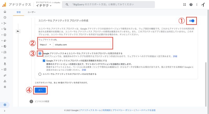Switch to the ユーザー tab
The image size is (209, 114).
click(32, 12)
